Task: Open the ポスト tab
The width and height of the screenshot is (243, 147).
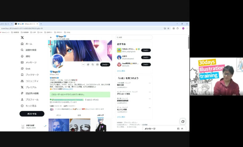Action: click(x=58, y=115)
